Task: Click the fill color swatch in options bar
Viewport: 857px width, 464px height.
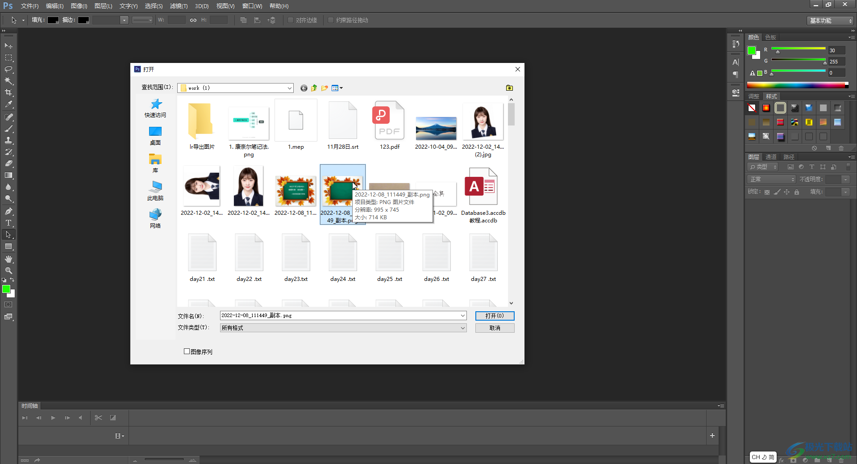Action: (x=53, y=20)
